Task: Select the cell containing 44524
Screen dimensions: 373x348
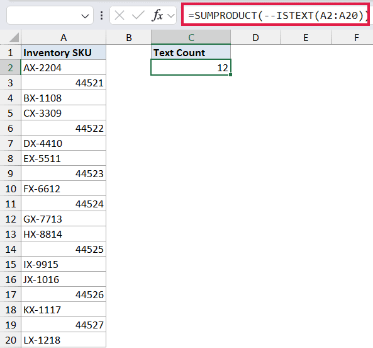Action: click(x=64, y=204)
